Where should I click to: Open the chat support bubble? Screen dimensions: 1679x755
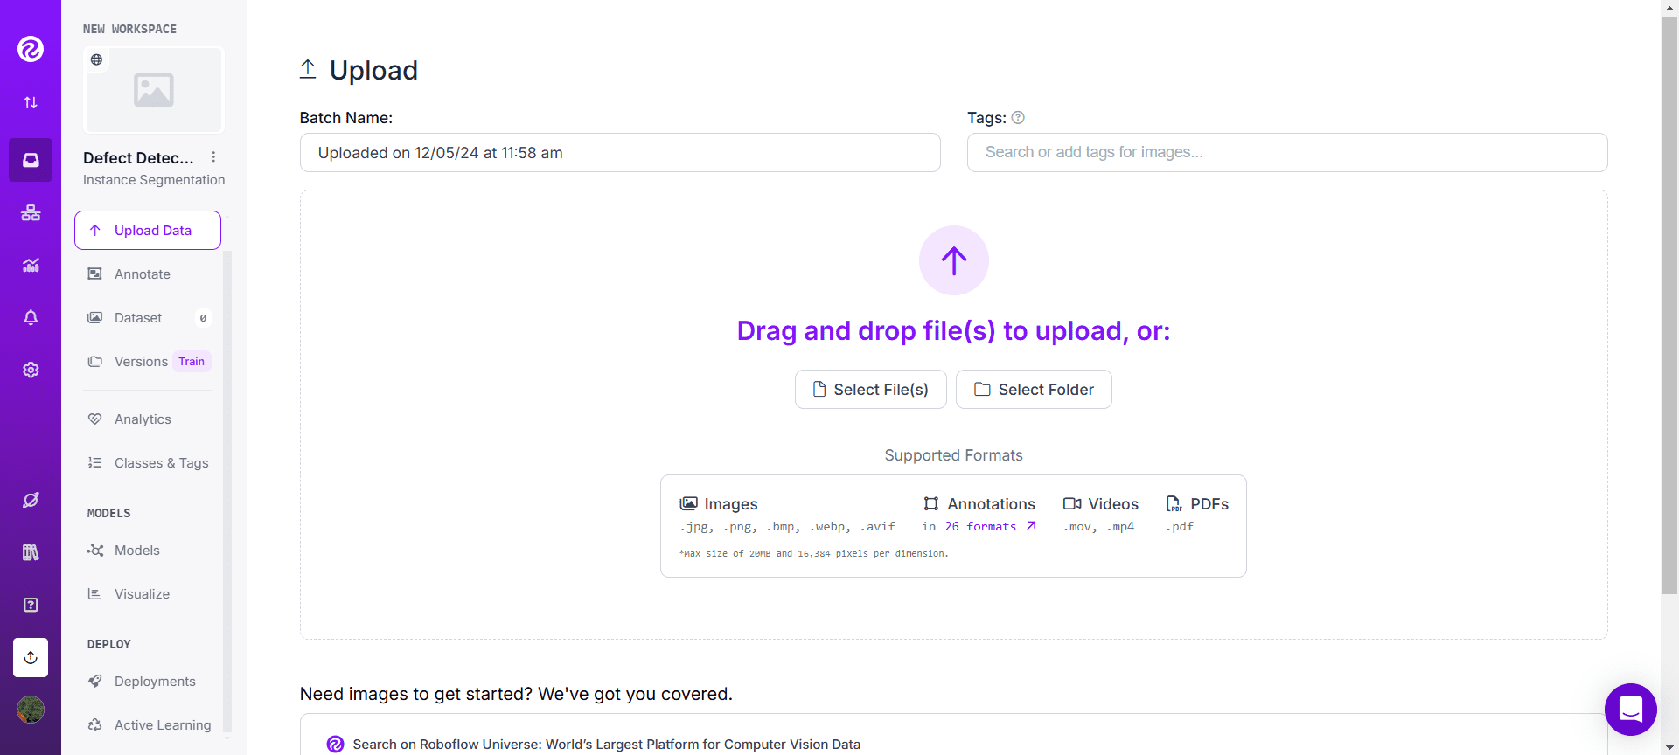[x=1630, y=710]
